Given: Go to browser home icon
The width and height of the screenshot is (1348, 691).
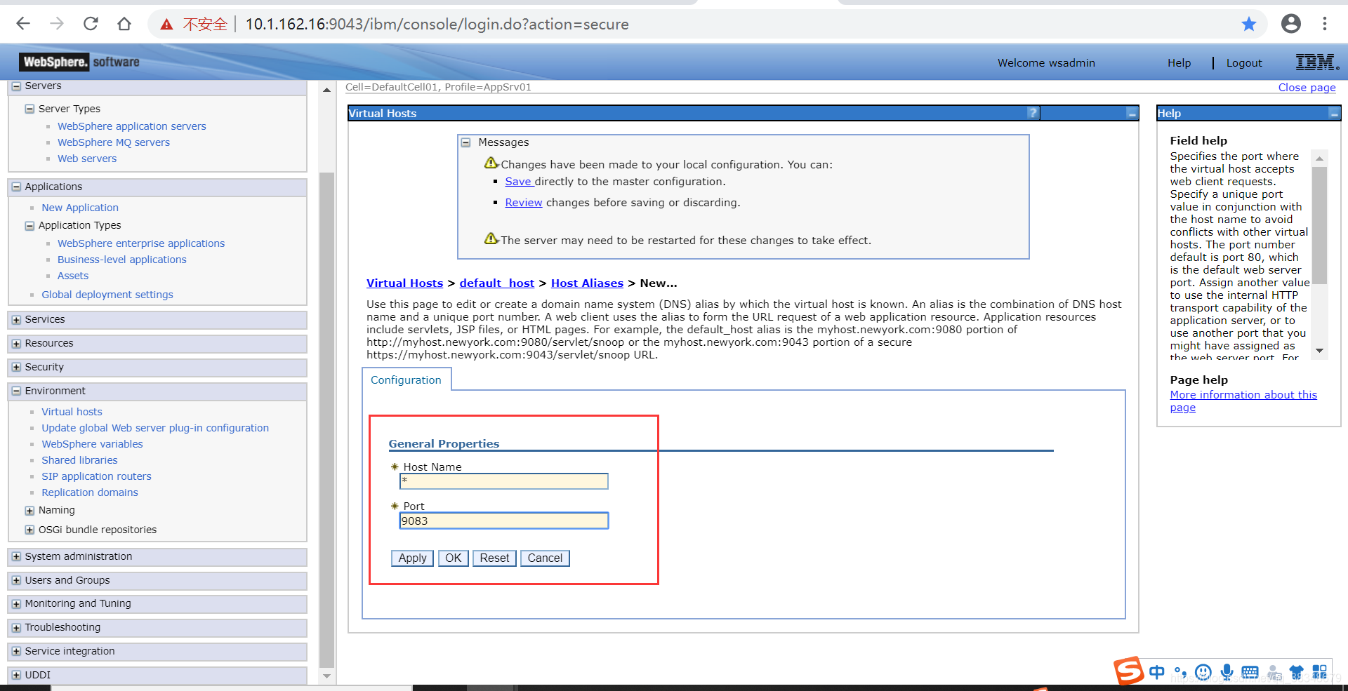Looking at the screenshot, I should 124,24.
